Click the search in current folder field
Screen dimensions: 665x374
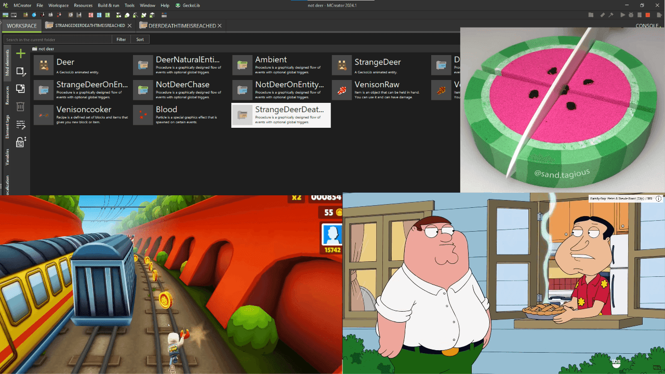click(x=57, y=39)
